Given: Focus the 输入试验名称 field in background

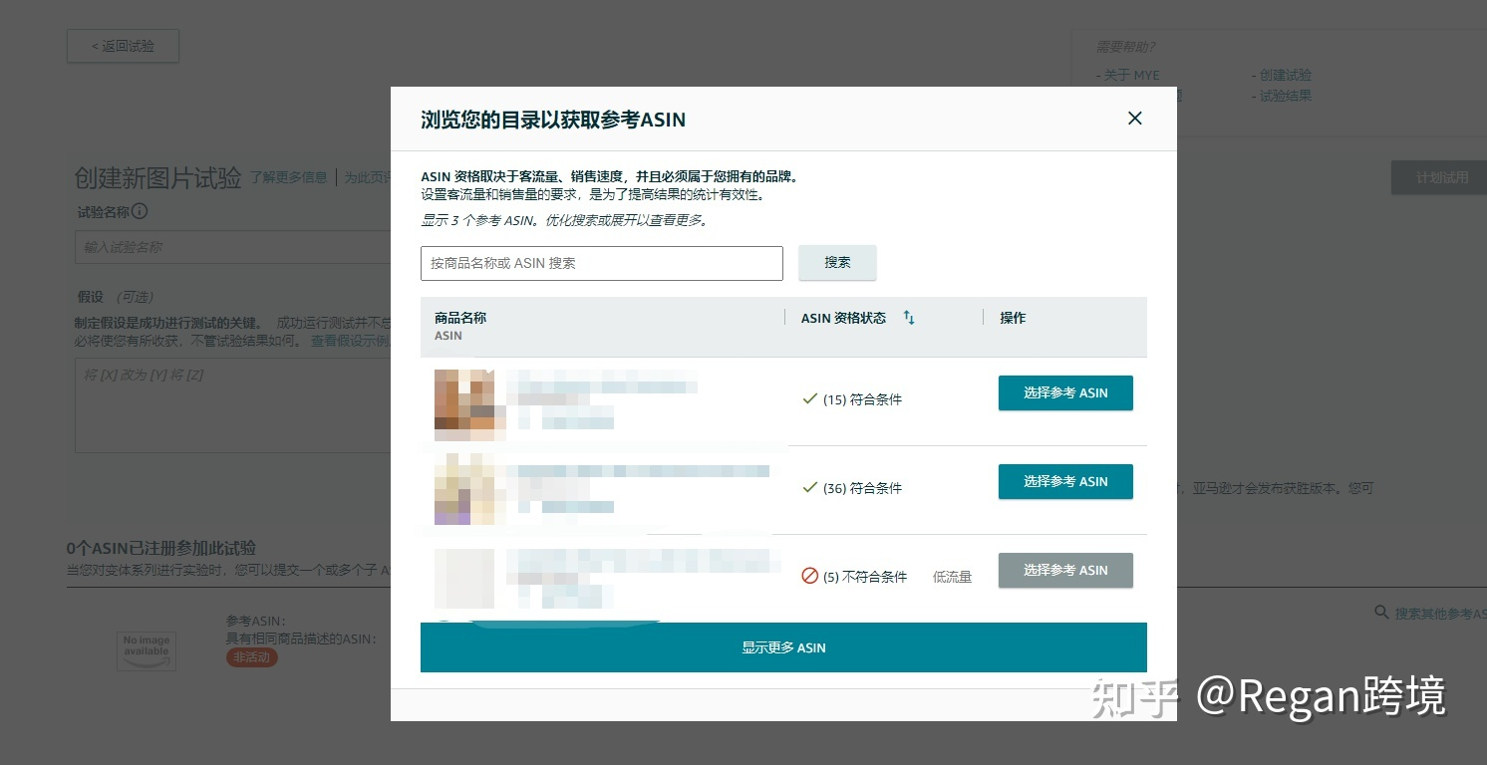Looking at the screenshot, I should [x=232, y=247].
